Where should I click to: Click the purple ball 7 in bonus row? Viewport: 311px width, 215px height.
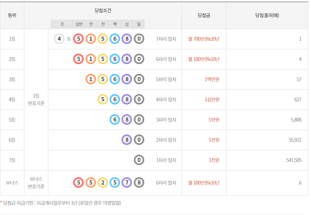point(127,183)
